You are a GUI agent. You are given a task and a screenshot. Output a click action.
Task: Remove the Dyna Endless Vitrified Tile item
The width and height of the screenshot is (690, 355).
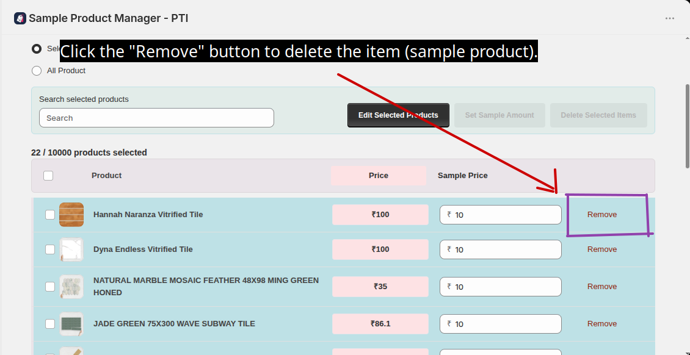[602, 249]
